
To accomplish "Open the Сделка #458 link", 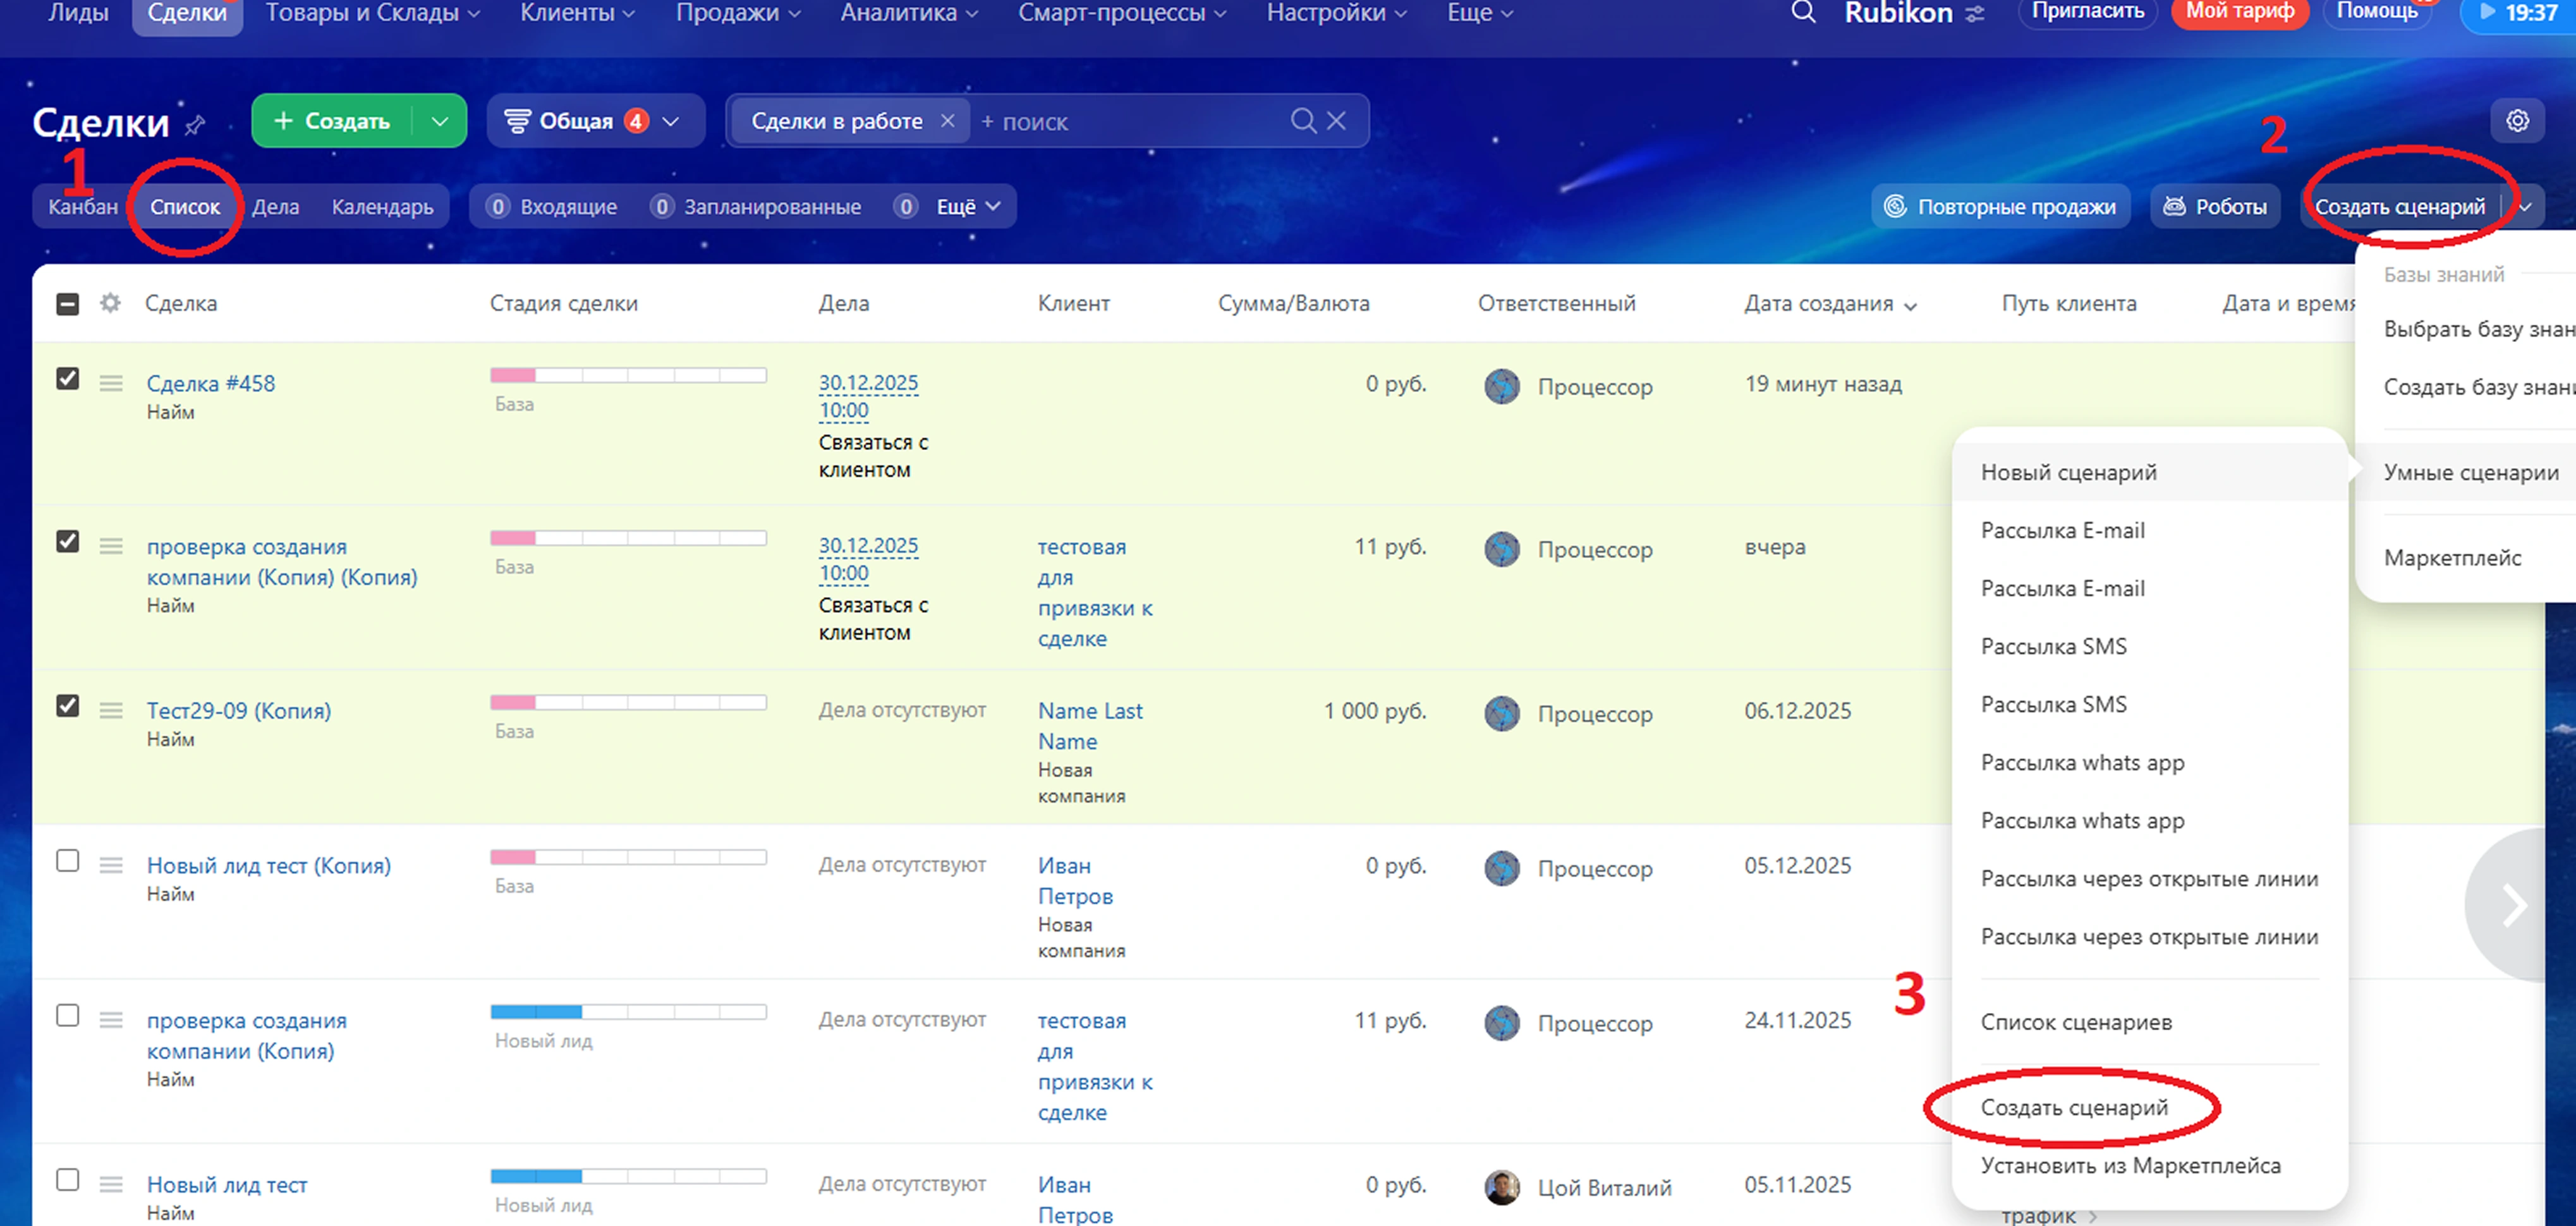I will click(x=210, y=384).
